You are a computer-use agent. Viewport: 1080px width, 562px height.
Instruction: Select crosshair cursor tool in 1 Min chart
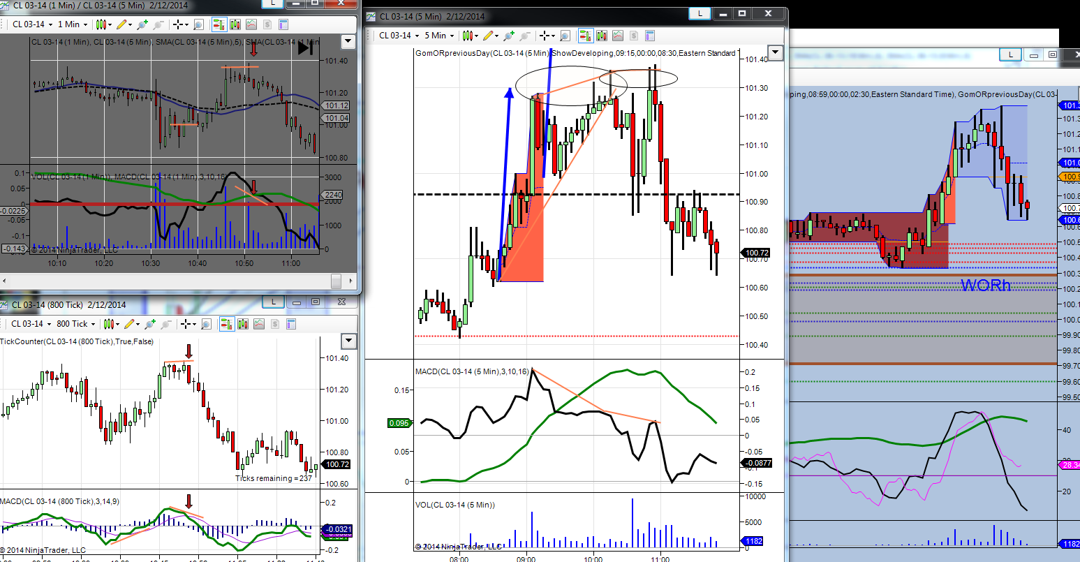pos(178,24)
